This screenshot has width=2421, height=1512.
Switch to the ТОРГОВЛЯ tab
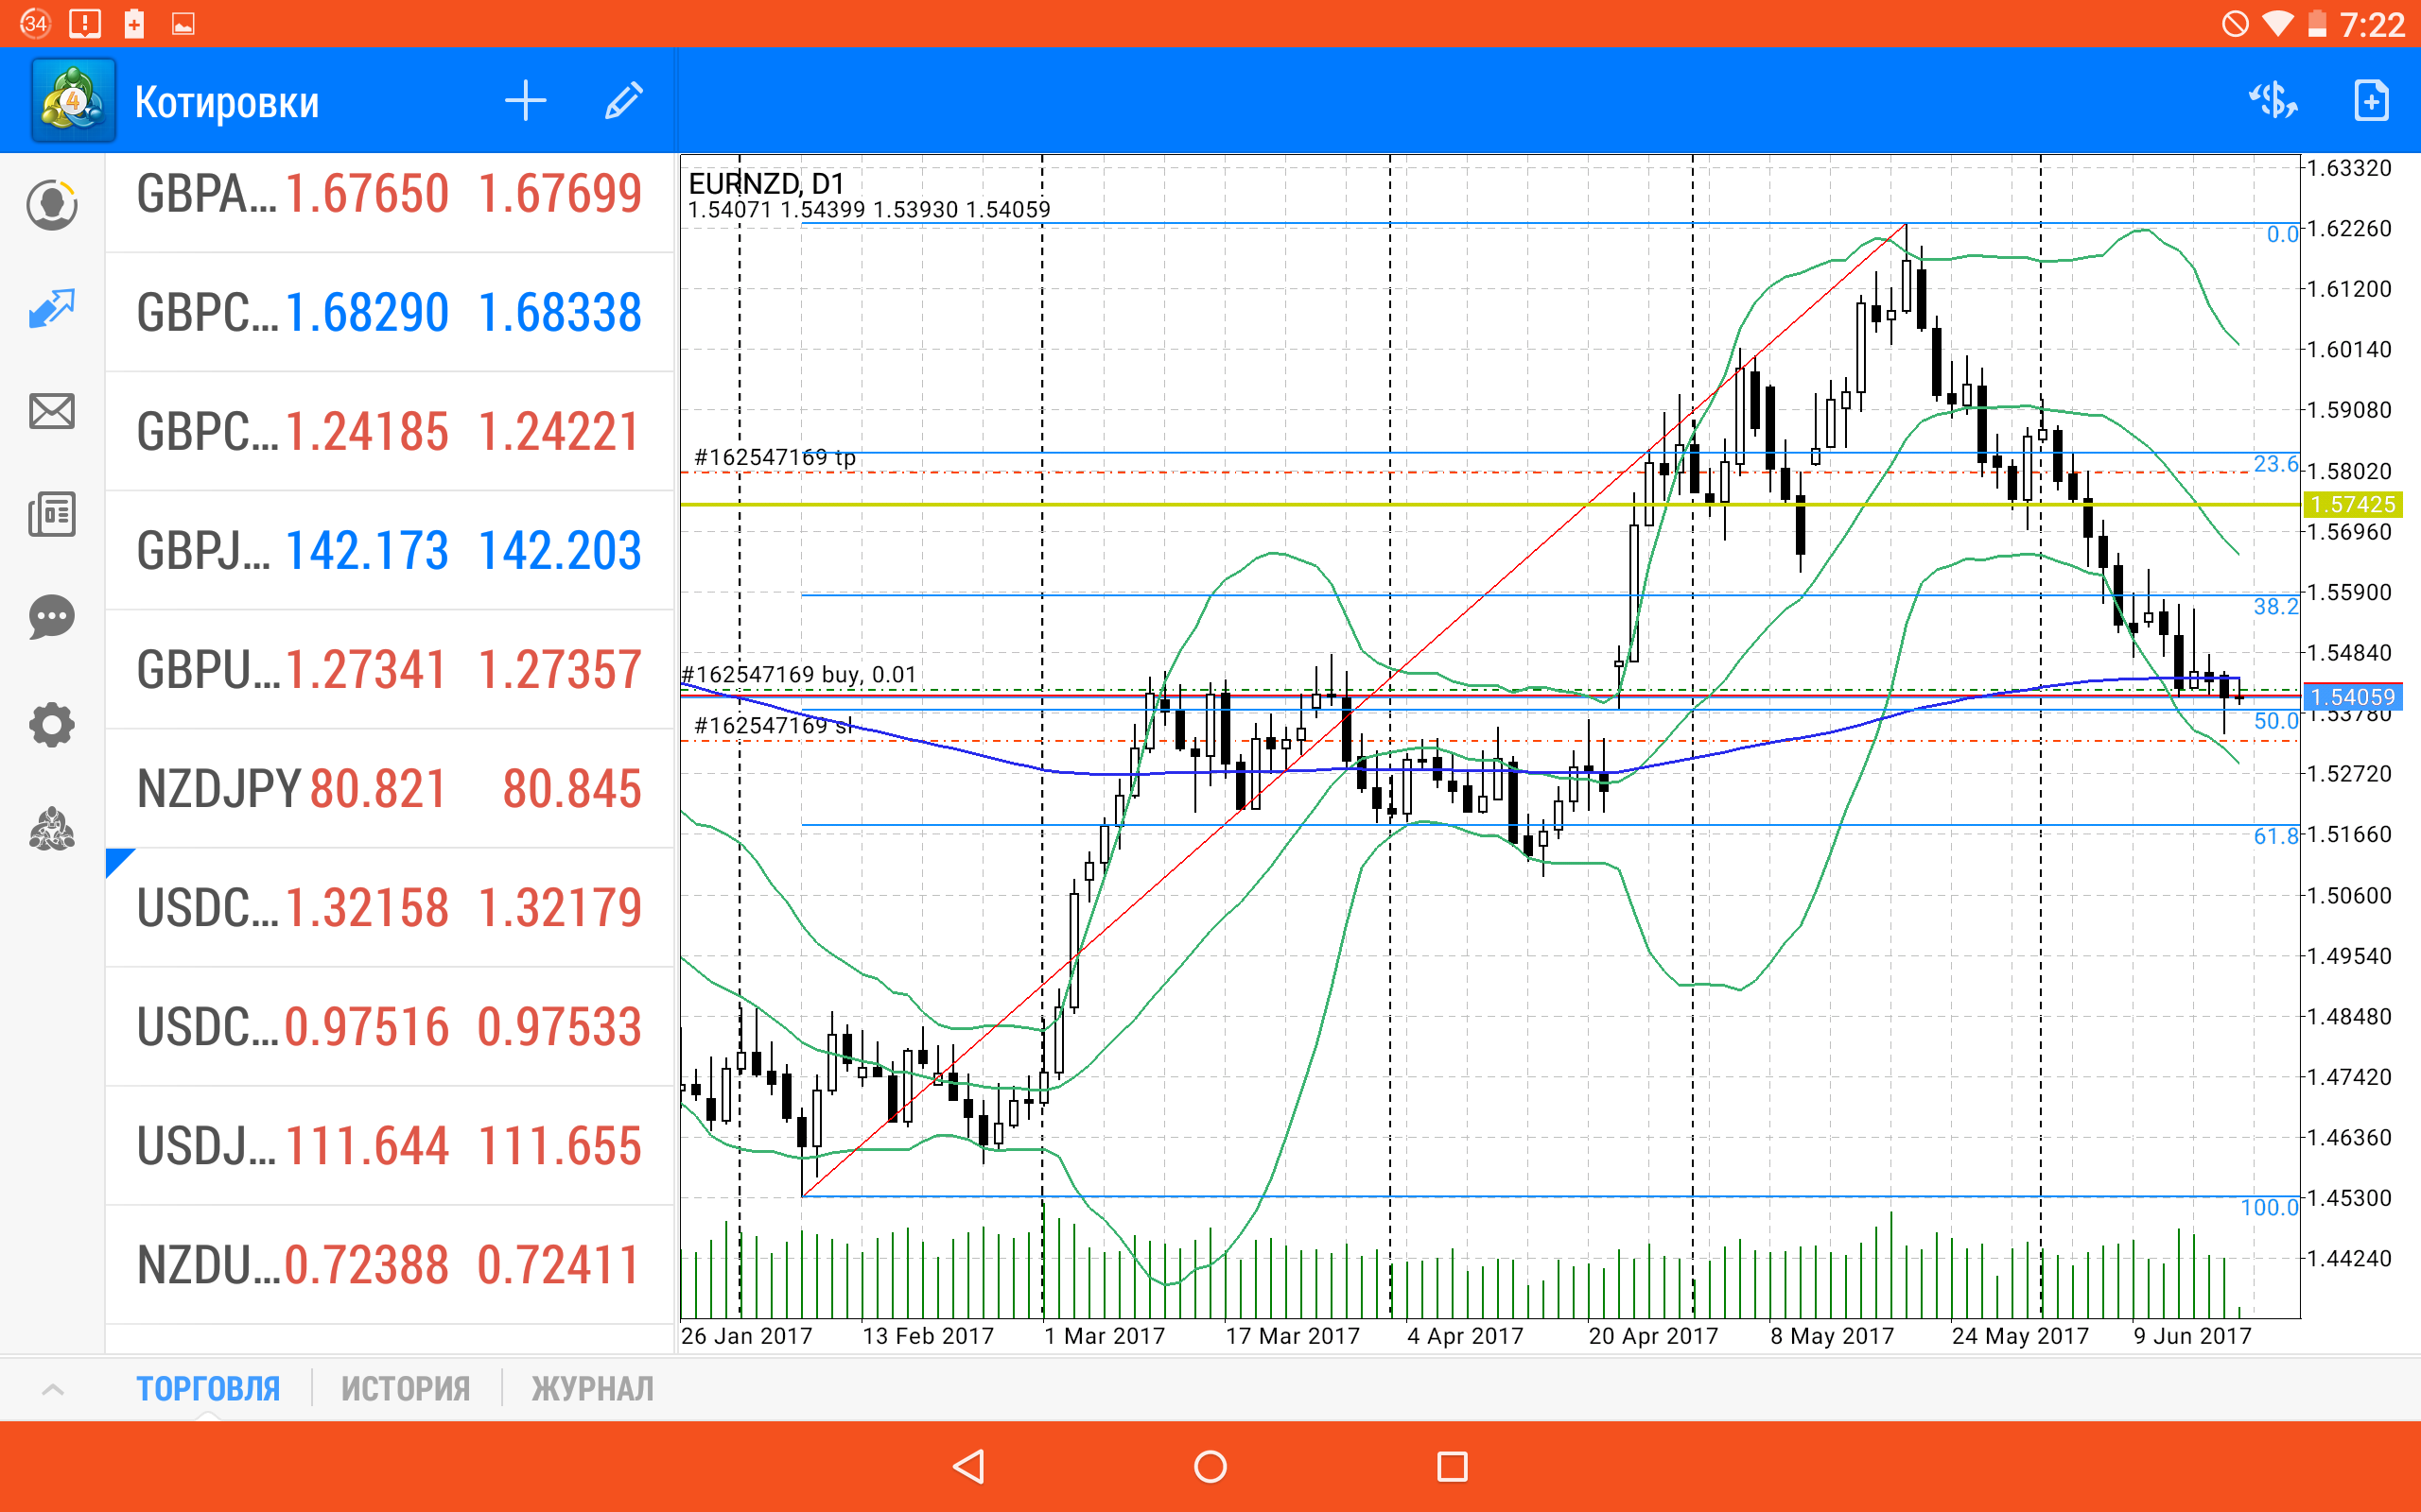(208, 1388)
